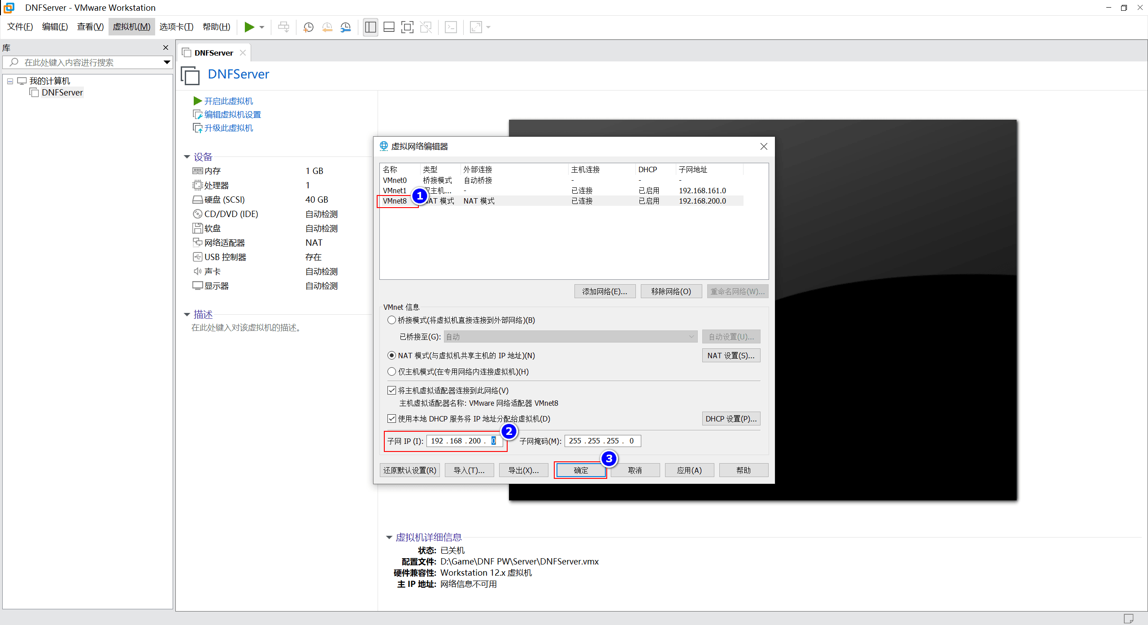Click 添加网络(E)... button

click(604, 291)
